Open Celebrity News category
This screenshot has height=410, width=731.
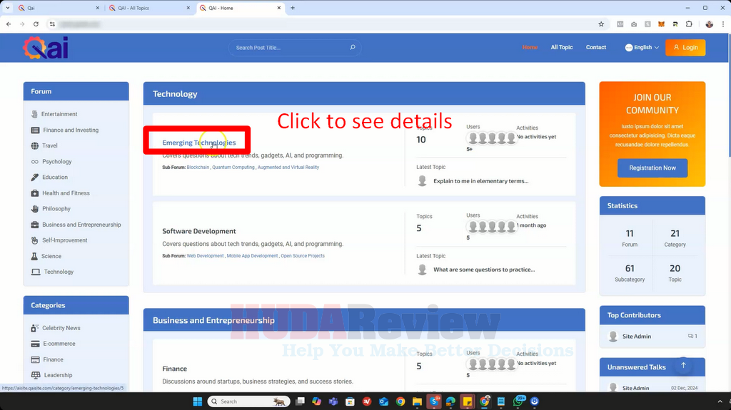coord(61,328)
